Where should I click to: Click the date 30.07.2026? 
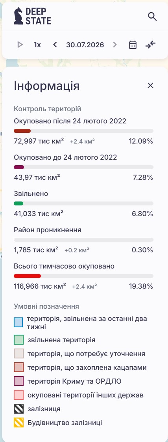click(x=85, y=45)
